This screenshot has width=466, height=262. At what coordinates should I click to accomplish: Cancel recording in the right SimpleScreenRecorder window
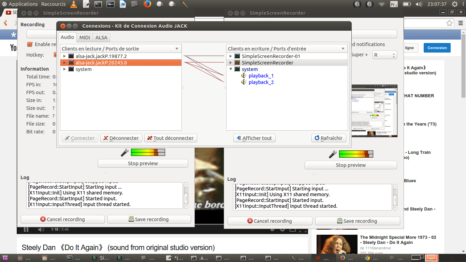(270, 221)
